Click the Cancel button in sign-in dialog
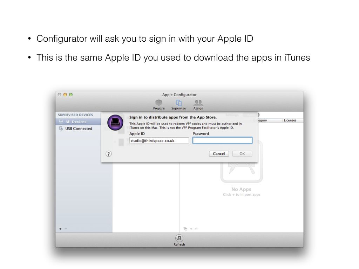 219,154
